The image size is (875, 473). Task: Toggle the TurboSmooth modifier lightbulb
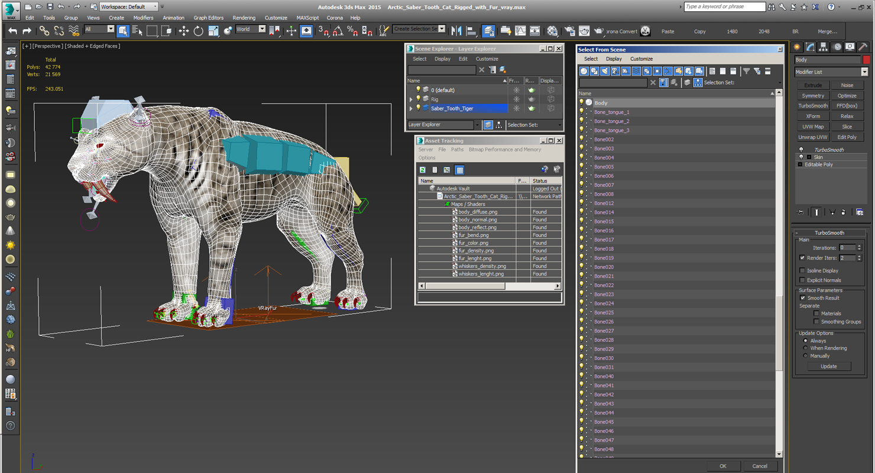[801, 150]
